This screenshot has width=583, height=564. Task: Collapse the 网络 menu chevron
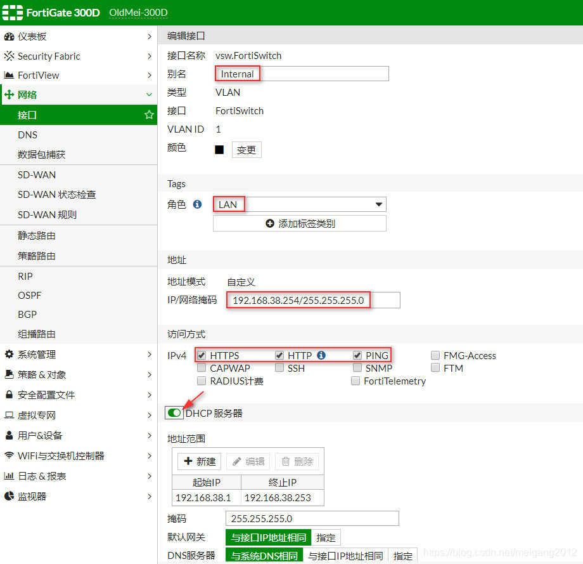[149, 95]
